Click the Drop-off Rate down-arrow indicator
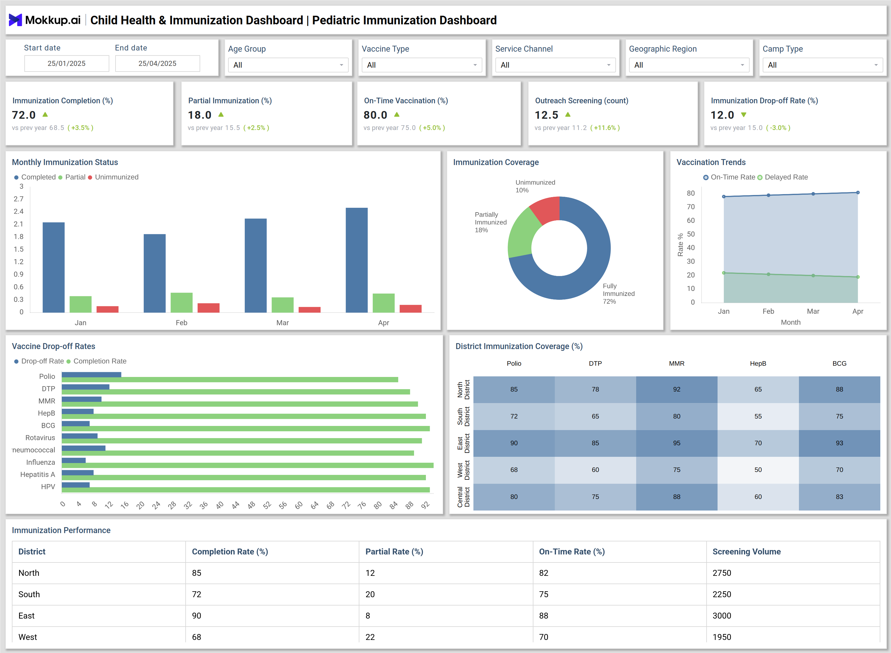The width and height of the screenshot is (891, 653). (x=743, y=115)
